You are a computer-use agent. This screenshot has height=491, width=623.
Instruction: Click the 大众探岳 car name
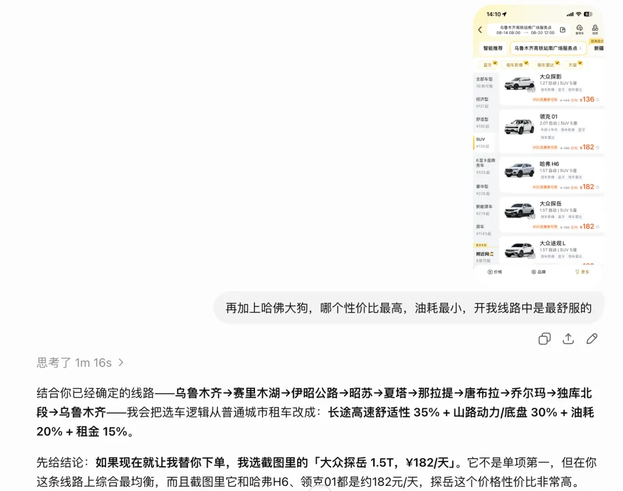pos(550,204)
